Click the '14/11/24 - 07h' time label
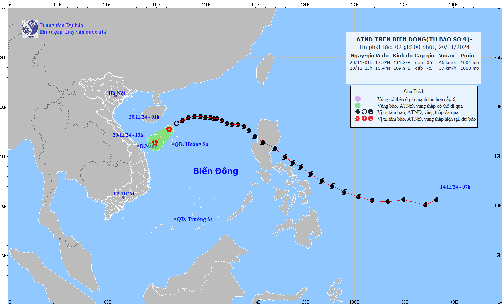This screenshot has height=304, width=502. click(455, 187)
